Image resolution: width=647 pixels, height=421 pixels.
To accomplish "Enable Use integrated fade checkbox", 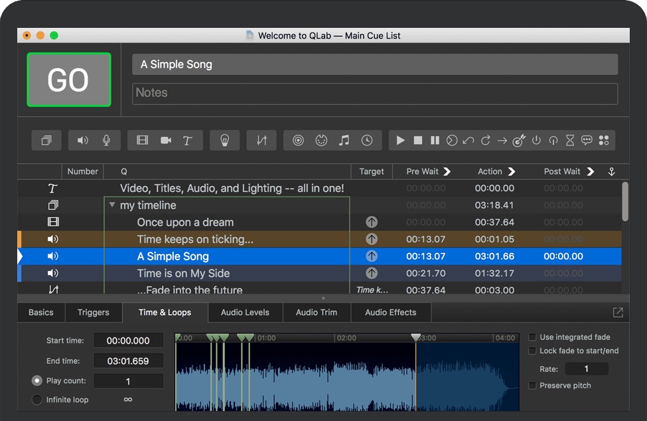I will click(532, 337).
